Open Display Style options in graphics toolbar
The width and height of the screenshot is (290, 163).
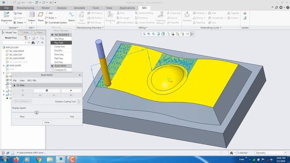(x=163, y=34)
